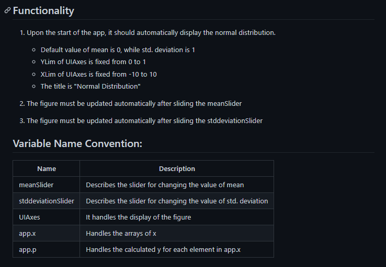The height and width of the screenshot is (267, 386).
Task: Click the default mean and std. deviation bullet
Action: tap(118, 50)
